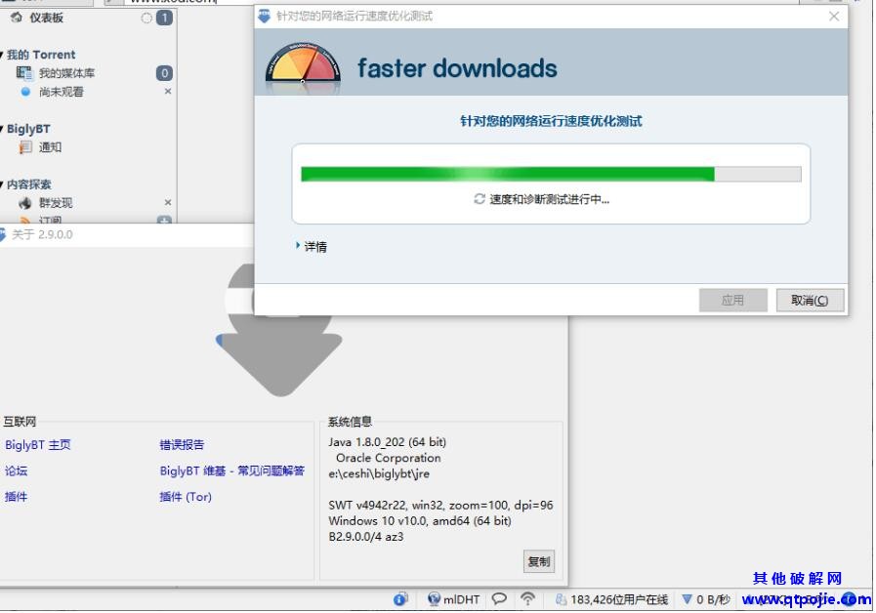The width and height of the screenshot is (876, 613).
Task: Click the notifications page icon
Action: click(25, 147)
